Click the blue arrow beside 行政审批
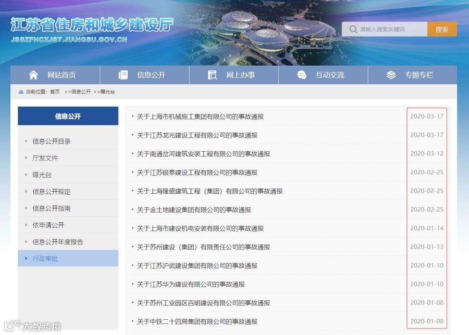This screenshot has width=469, height=335. [26, 259]
